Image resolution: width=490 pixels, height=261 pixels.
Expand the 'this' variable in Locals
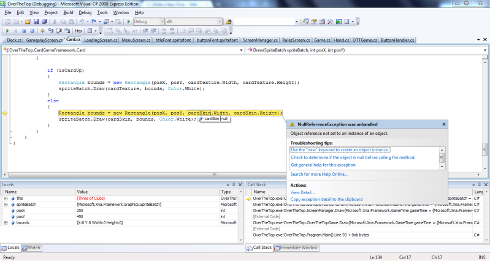point(6,199)
